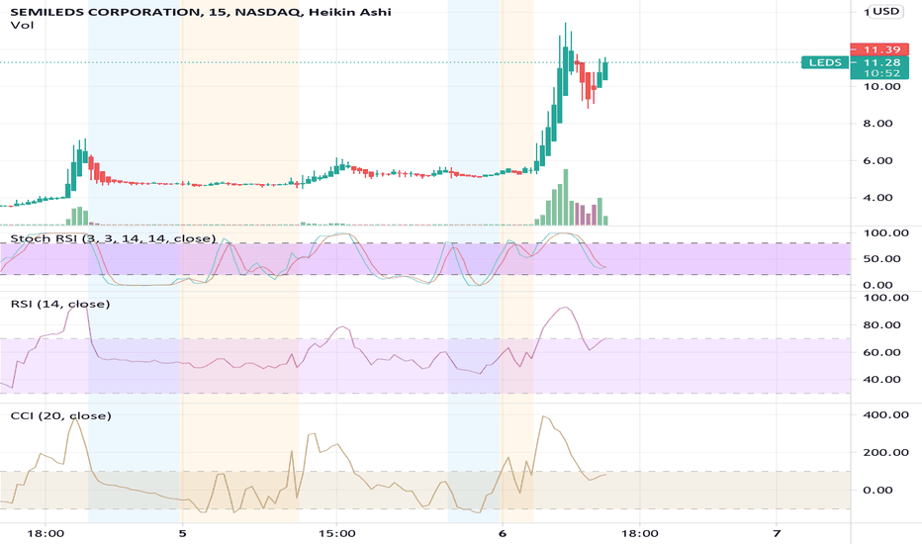Click the CCI (20, close) label
922x544 pixels.
click(60, 415)
